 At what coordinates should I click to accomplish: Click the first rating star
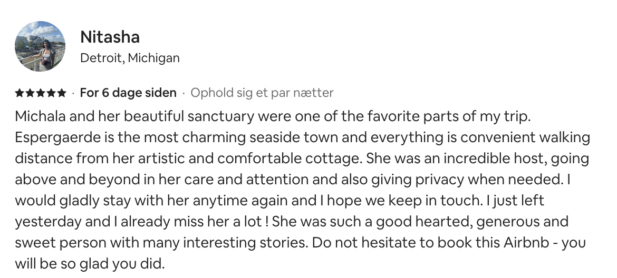click(x=20, y=93)
